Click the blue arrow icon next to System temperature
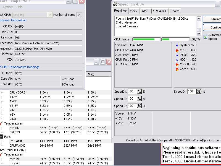Screen dimensions: 221x166 [177, 45]
